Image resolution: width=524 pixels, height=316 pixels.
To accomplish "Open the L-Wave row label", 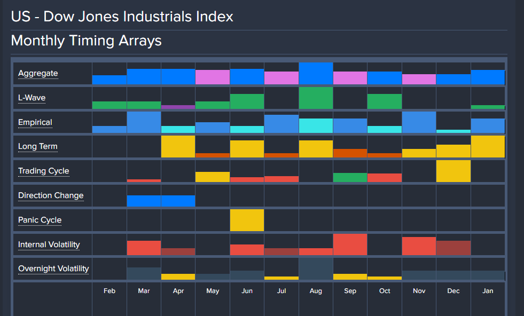I will click(32, 98).
